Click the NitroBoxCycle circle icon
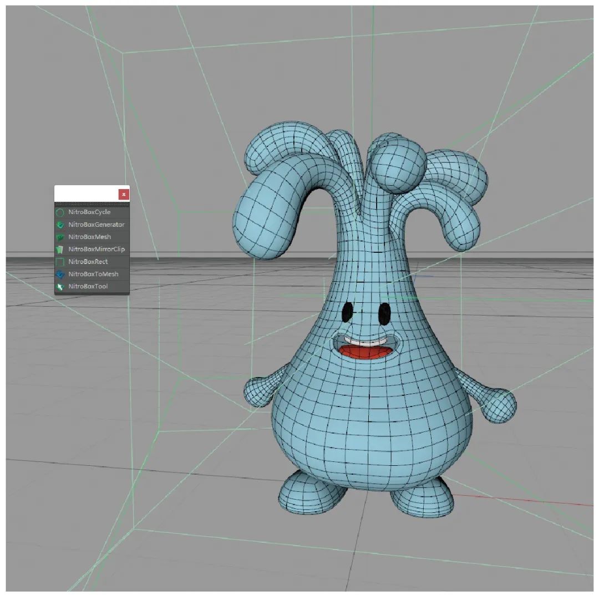 60,212
